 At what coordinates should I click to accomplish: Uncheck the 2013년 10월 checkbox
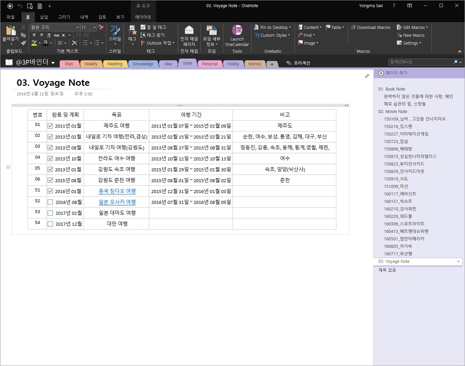coord(50,158)
